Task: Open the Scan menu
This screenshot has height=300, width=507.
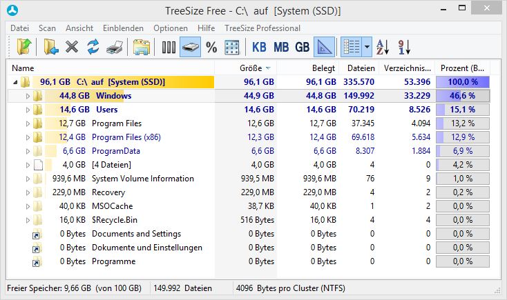Action: tap(47, 28)
